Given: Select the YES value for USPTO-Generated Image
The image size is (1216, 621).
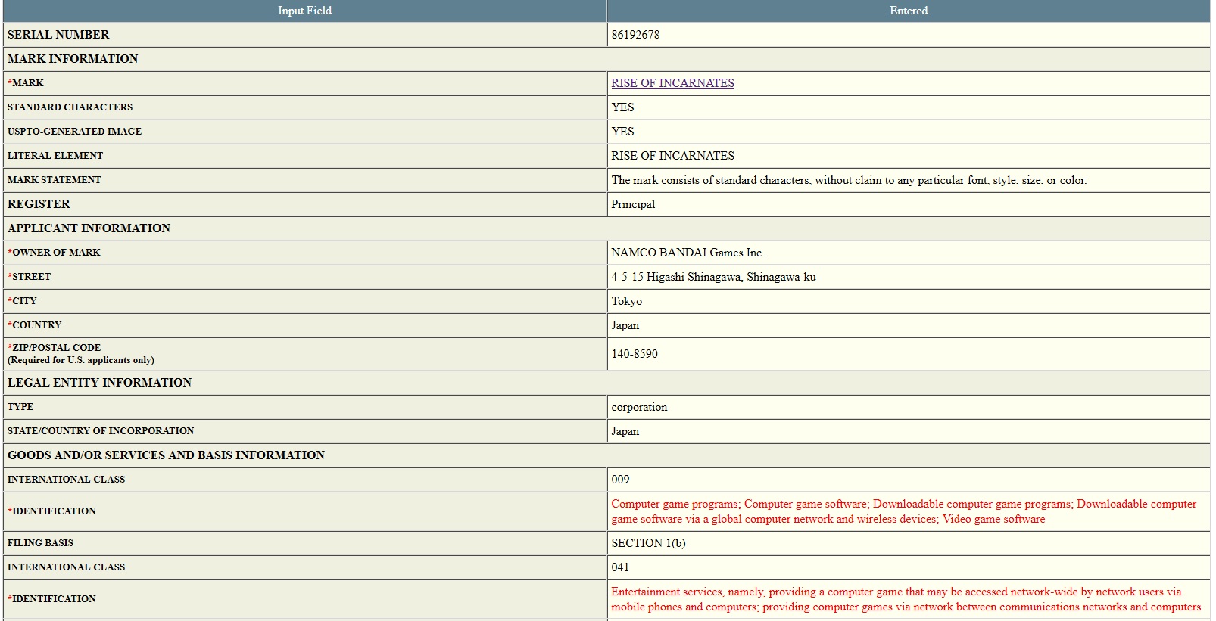Looking at the screenshot, I should click(x=622, y=132).
